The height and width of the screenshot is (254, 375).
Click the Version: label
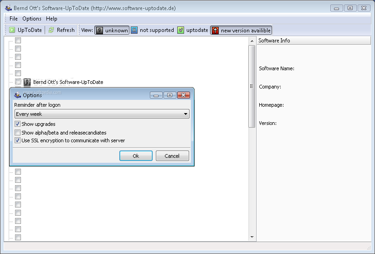[267, 123]
